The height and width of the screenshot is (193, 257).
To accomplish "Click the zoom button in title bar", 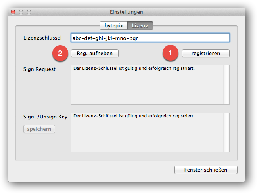I will pyautogui.click(x=29, y=12).
